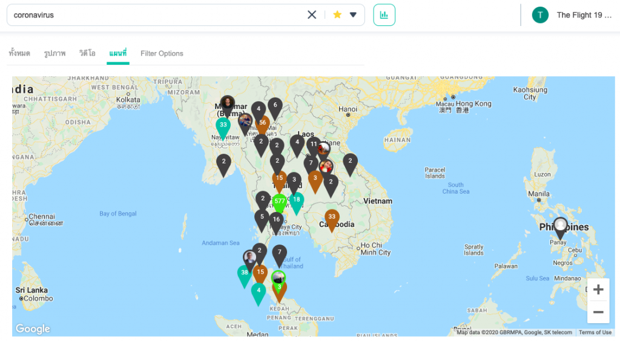Select the orange 56 cluster marker

point(263,125)
